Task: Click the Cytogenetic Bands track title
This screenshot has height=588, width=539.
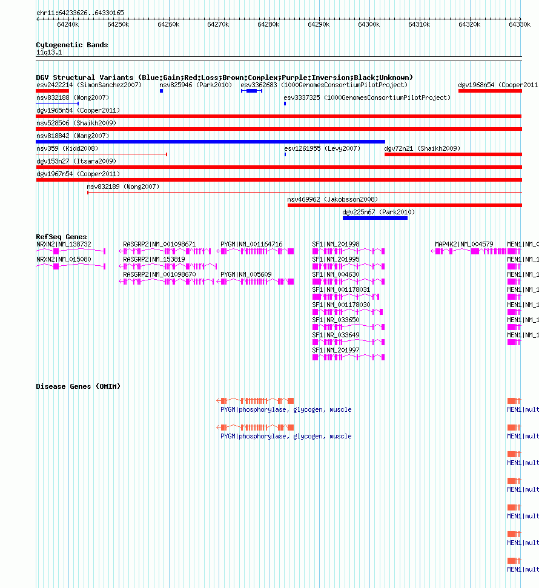Action: [72, 45]
